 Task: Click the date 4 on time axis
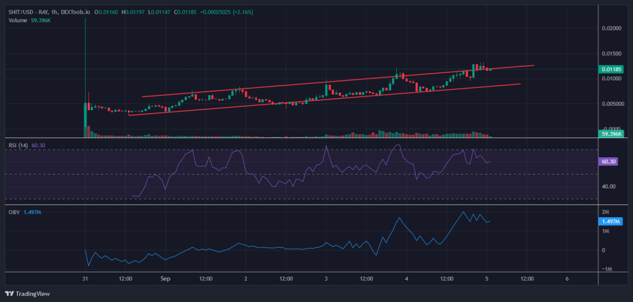click(406, 278)
